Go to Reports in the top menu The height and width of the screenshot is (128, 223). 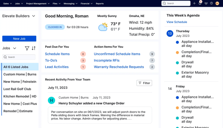[x=99, y=3]
